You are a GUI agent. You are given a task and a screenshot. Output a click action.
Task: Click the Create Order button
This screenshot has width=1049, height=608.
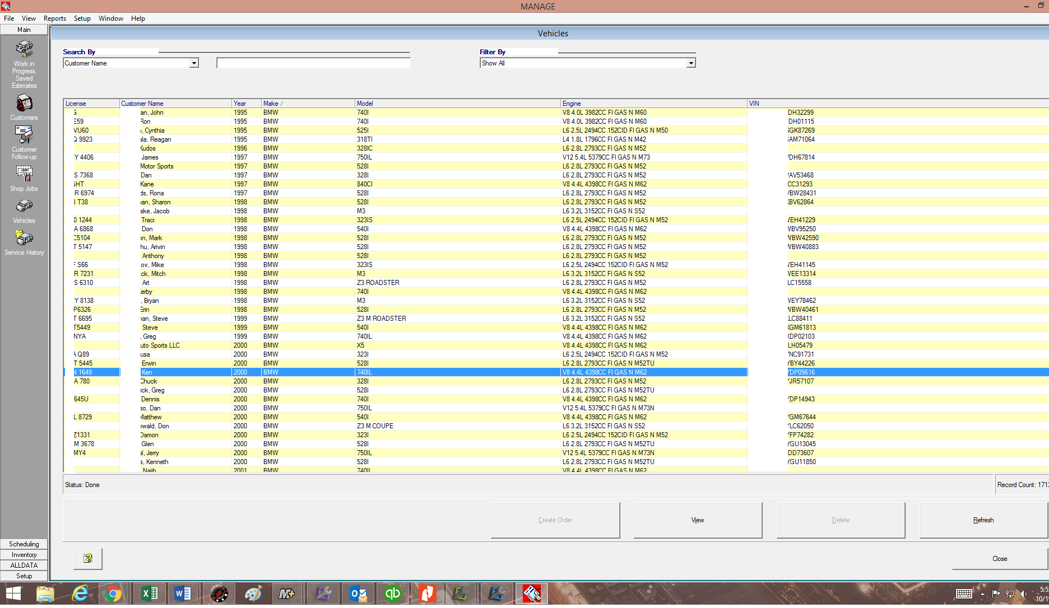coord(555,520)
